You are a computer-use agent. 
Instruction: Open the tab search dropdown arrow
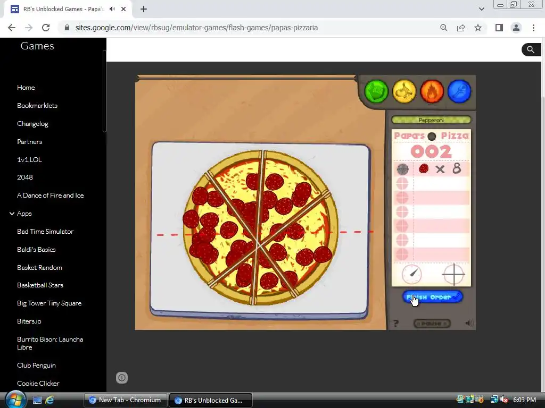click(x=481, y=9)
